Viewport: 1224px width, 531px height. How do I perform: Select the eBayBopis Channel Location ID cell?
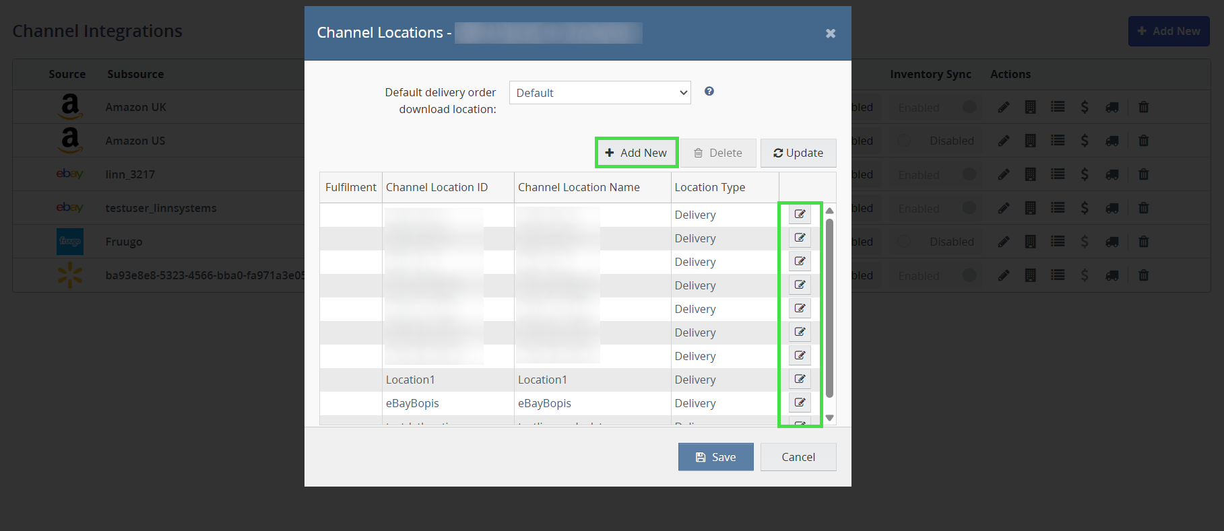(448, 403)
